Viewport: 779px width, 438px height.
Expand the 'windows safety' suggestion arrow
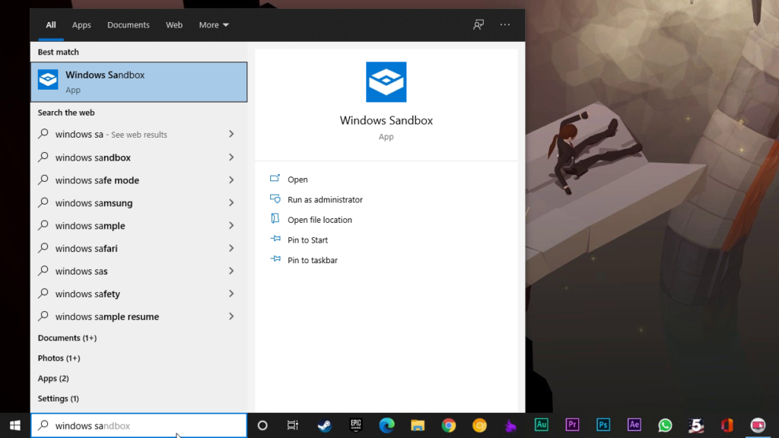pyautogui.click(x=231, y=294)
